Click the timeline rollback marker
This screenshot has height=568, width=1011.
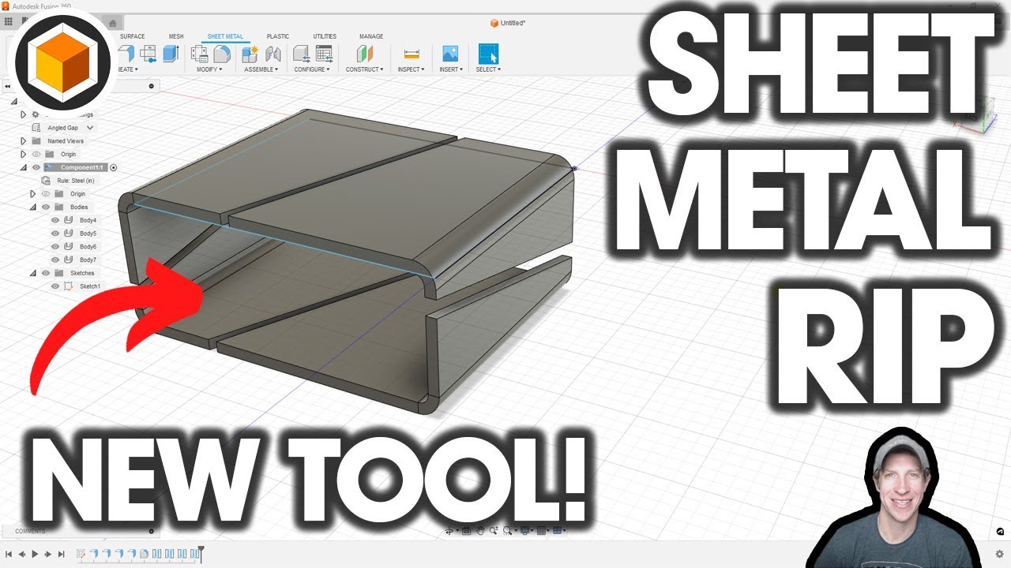click(x=201, y=553)
